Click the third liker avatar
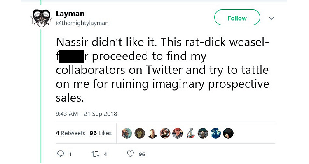Screen dimensions: 309x164 pos(152,133)
